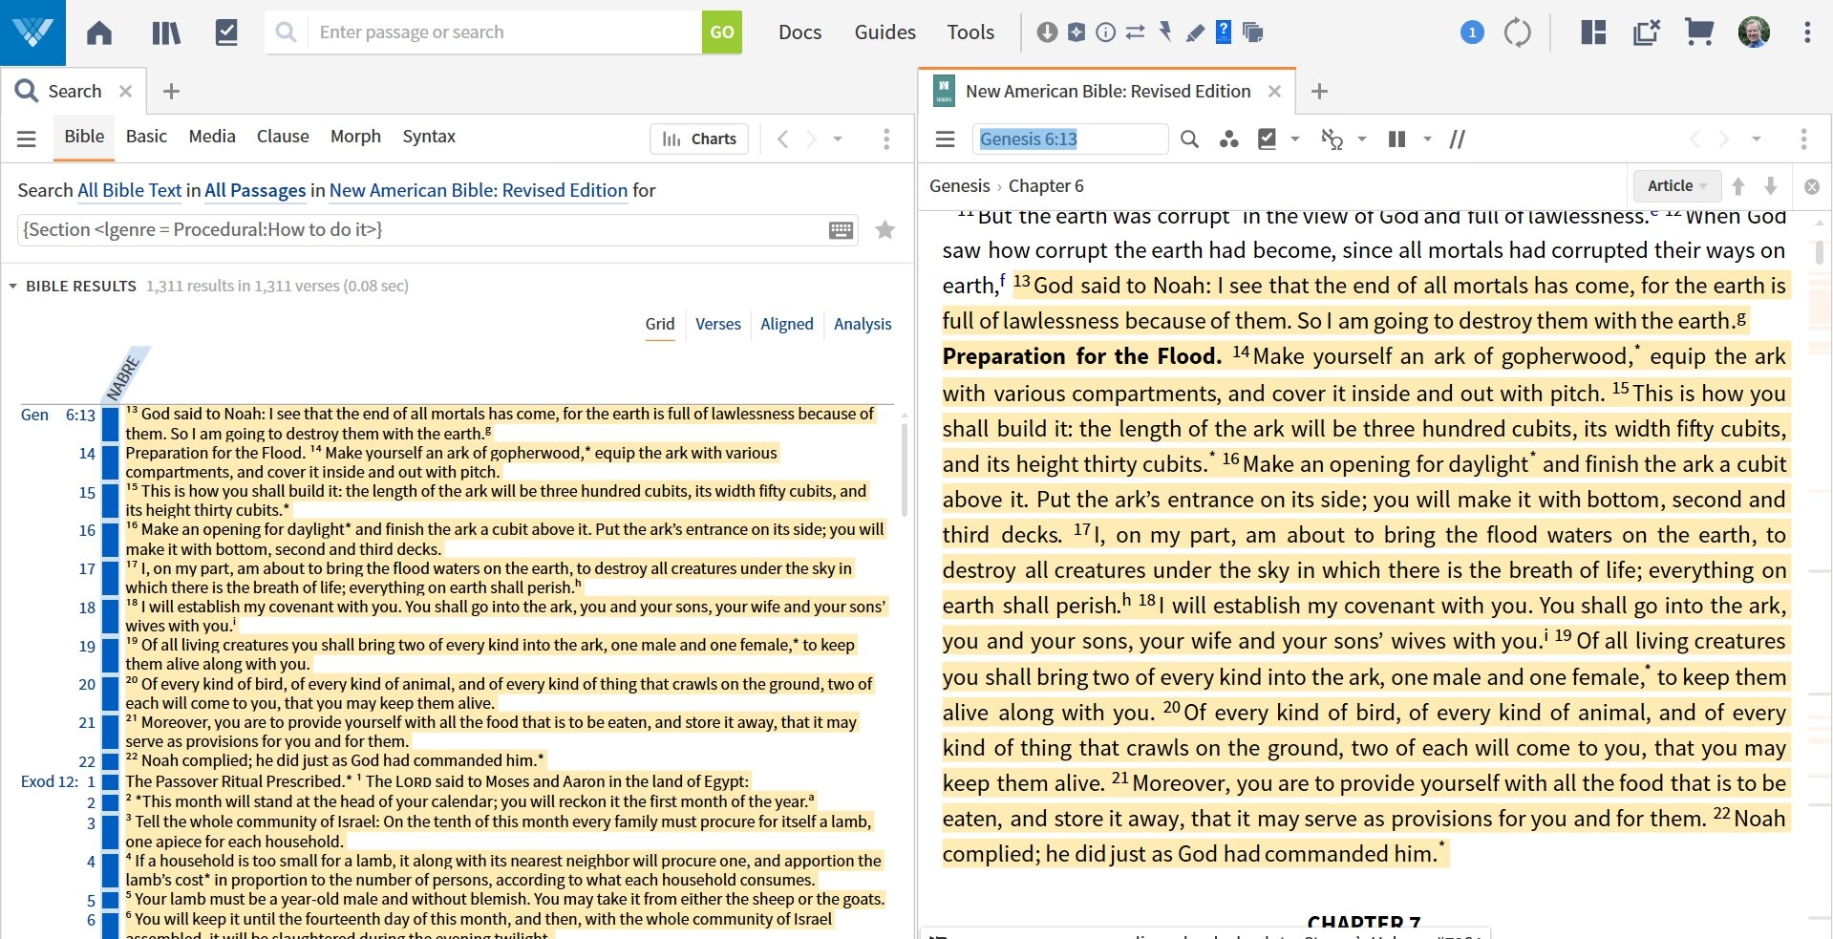1833x939 pixels.
Task: Click the shield star shortcut icon
Action: click(1076, 32)
